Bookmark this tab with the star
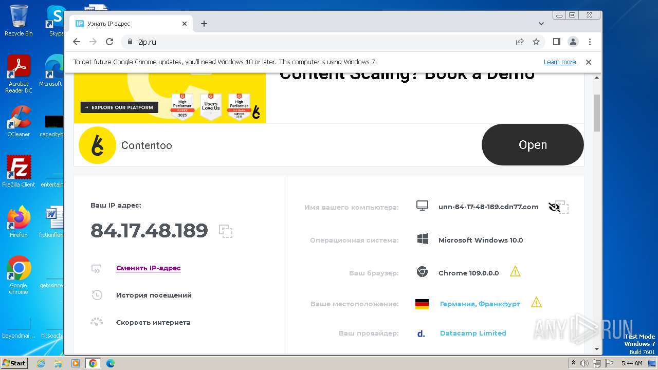 [x=536, y=42]
